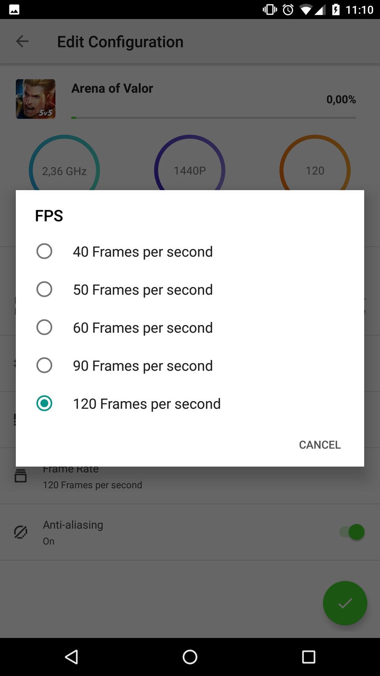380x676 pixels.
Task: Tap the green checkmark to save configuration
Action: pos(345,603)
